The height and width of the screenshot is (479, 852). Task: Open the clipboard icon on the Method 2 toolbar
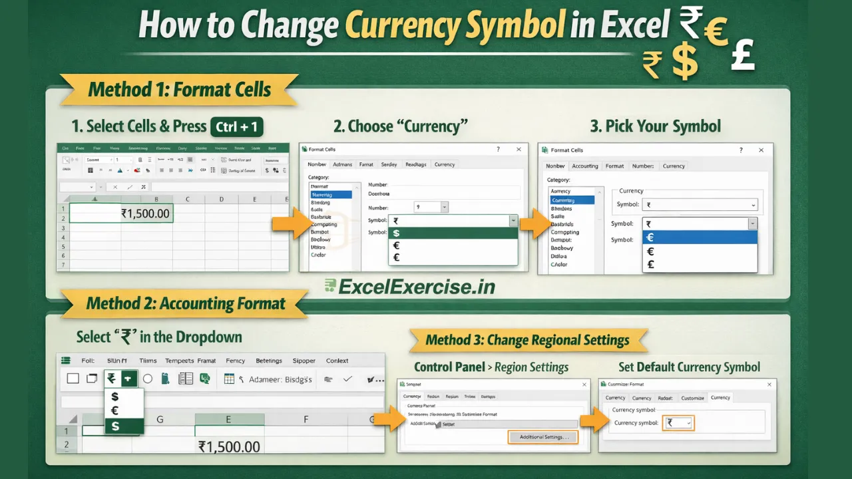[165, 379]
